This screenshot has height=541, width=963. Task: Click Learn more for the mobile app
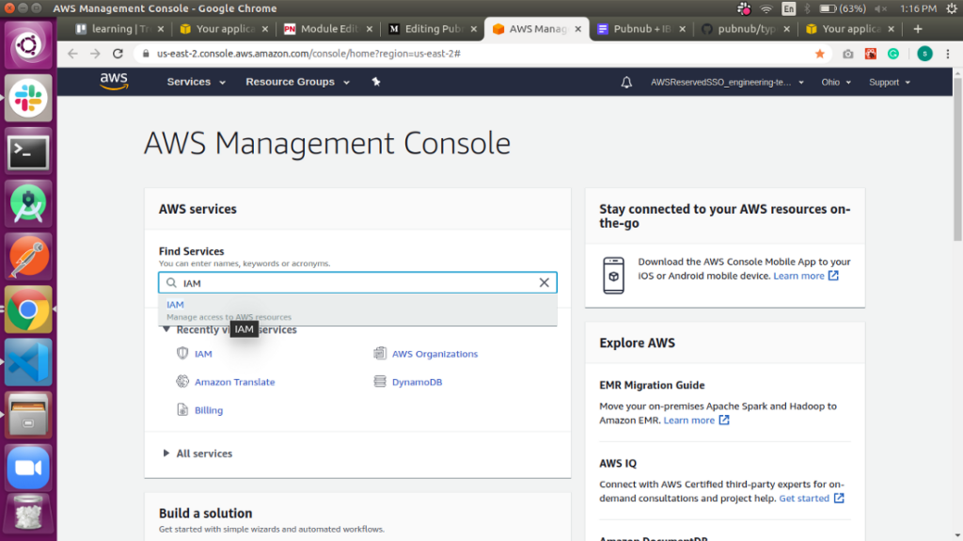coord(806,276)
